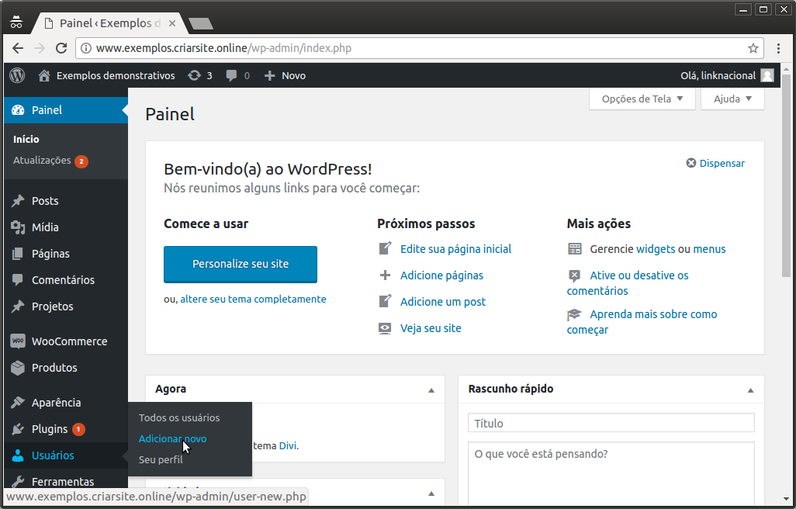Open Todos os usuários submenu item
Screen dimensions: 796x509
click(x=179, y=417)
